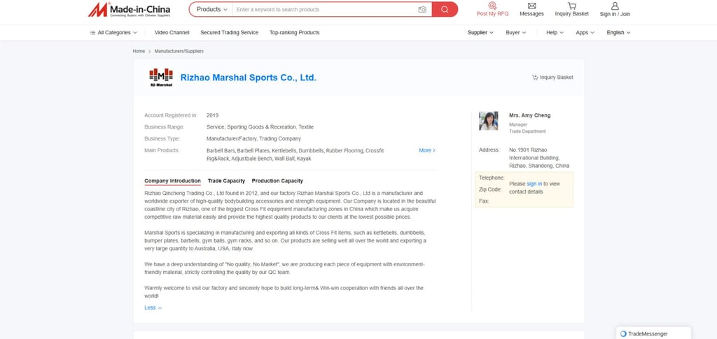
Task: Expand the All Categories menu
Action: point(113,33)
